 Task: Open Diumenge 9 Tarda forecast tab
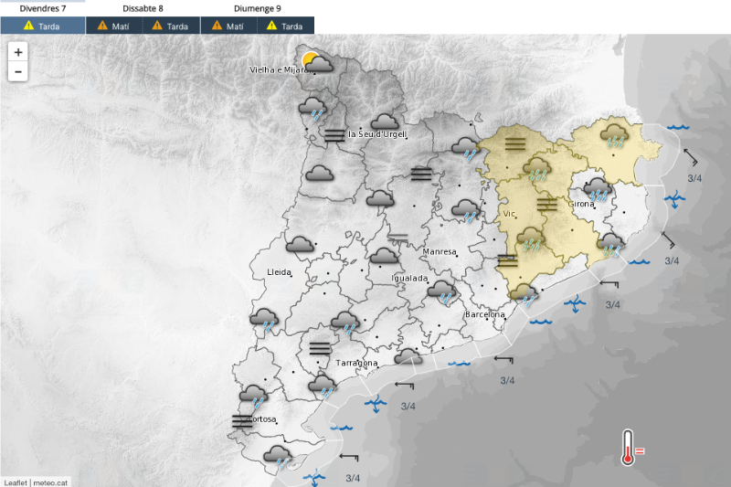(x=283, y=26)
